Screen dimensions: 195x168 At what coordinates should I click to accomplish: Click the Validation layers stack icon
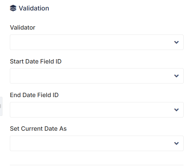click(x=13, y=8)
